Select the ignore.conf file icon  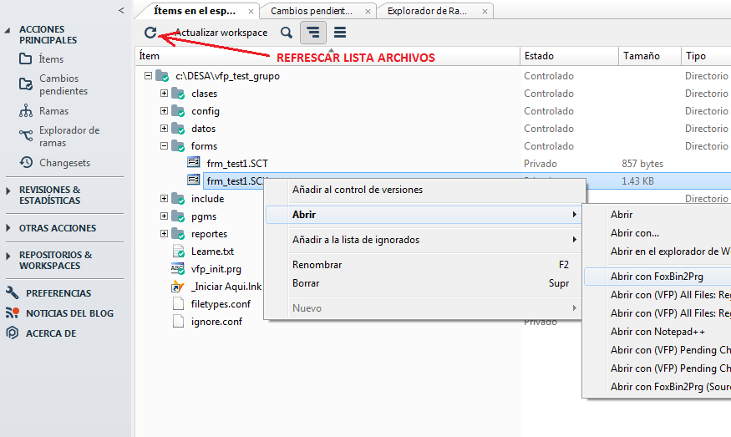[178, 322]
